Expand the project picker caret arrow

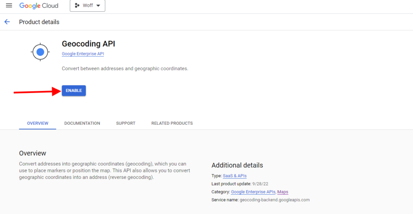click(x=98, y=6)
